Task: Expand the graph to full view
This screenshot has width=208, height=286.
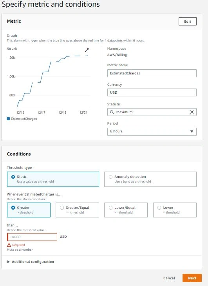Action: pyautogui.click(x=87, y=50)
